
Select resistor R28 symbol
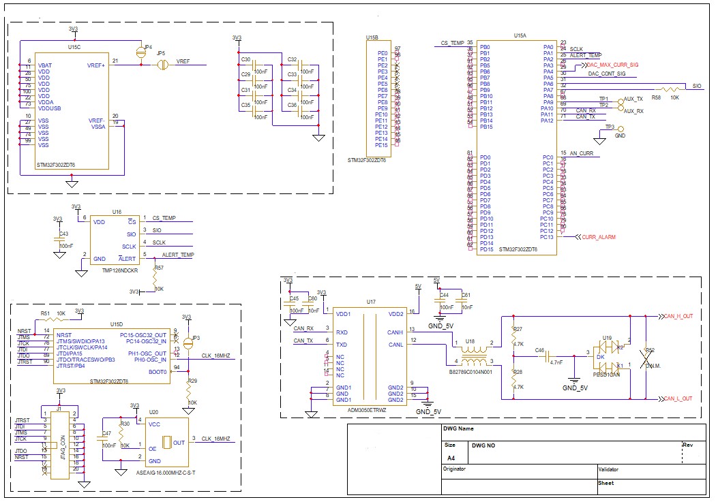coord(513,379)
